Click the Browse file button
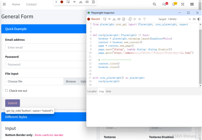 71,81
